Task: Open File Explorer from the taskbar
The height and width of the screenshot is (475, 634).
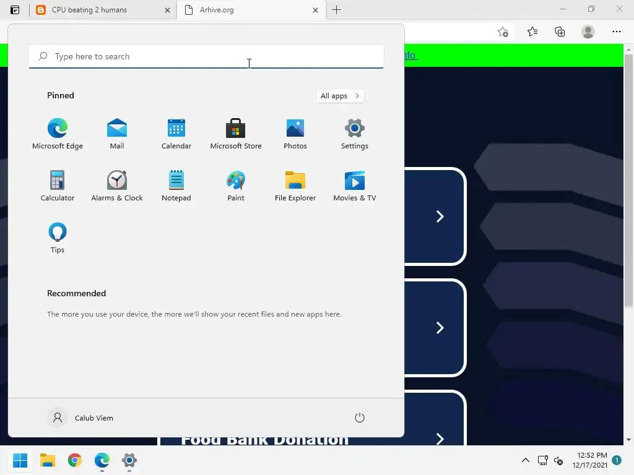Action: pos(47,460)
